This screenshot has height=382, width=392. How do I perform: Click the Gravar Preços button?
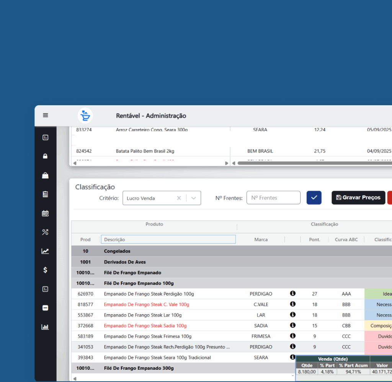358,198
